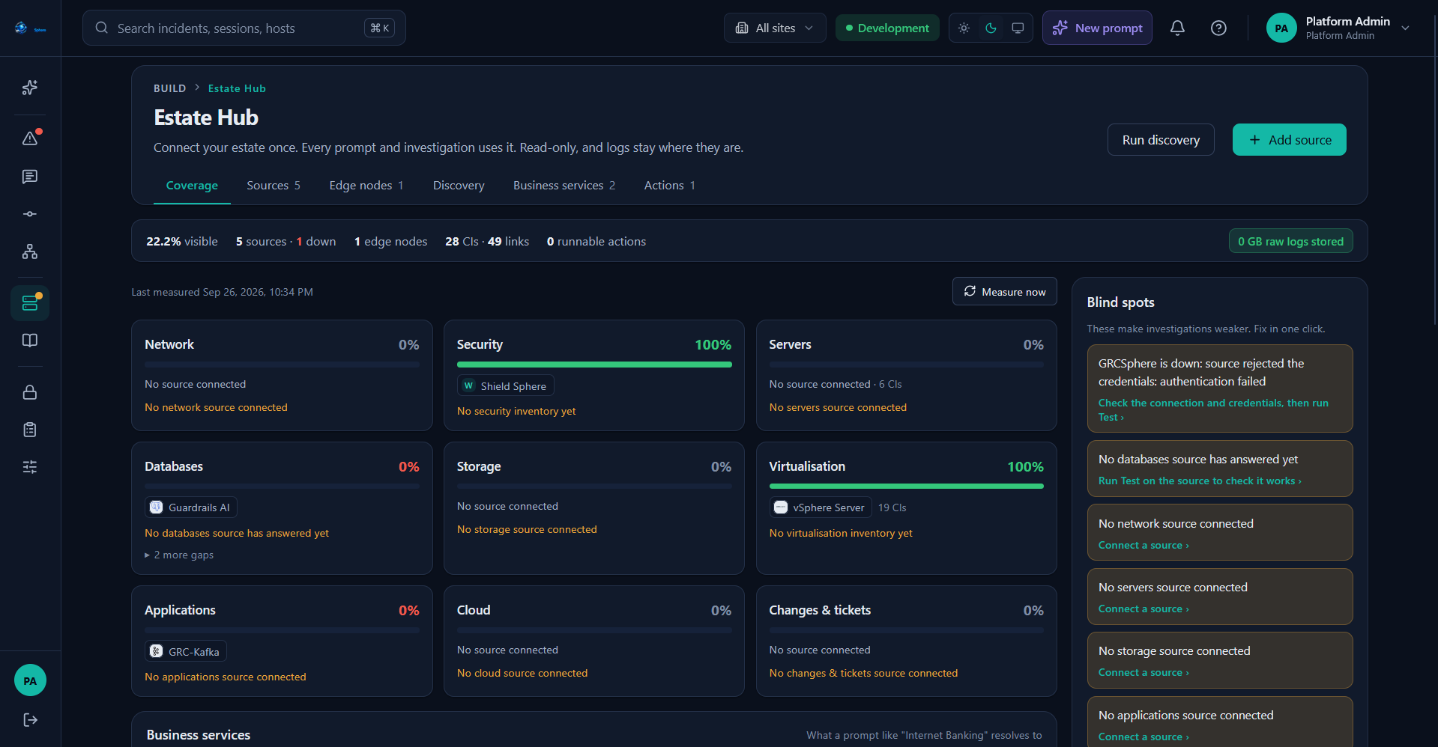Open the lock security icon in sidebar
The height and width of the screenshot is (747, 1438).
[30, 392]
